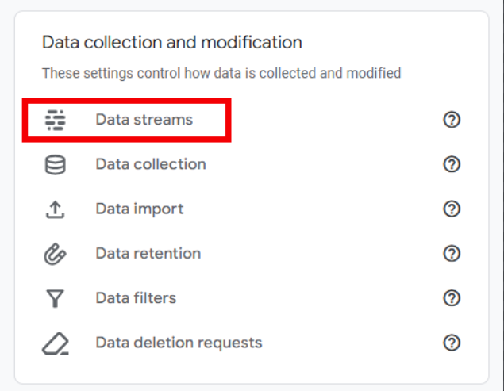This screenshot has width=504, height=391.
Task: Click the Data collection and modification heading
Action: pos(172,42)
